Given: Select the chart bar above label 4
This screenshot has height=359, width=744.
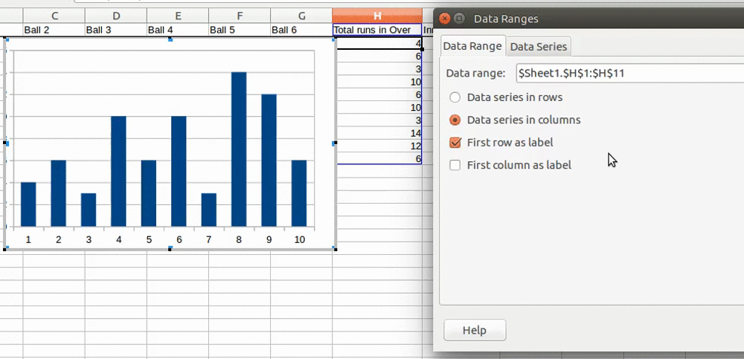Looking at the screenshot, I should coord(118,171).
